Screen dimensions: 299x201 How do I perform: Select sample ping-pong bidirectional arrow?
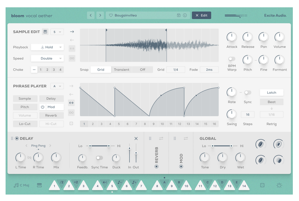72,48
